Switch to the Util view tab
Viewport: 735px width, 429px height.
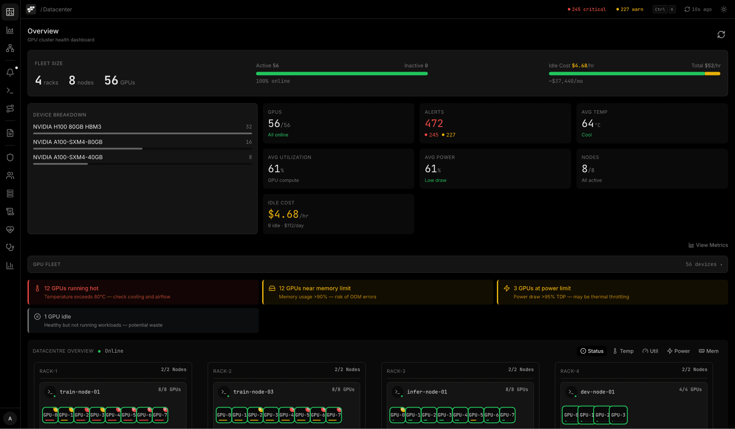point(650,351)
